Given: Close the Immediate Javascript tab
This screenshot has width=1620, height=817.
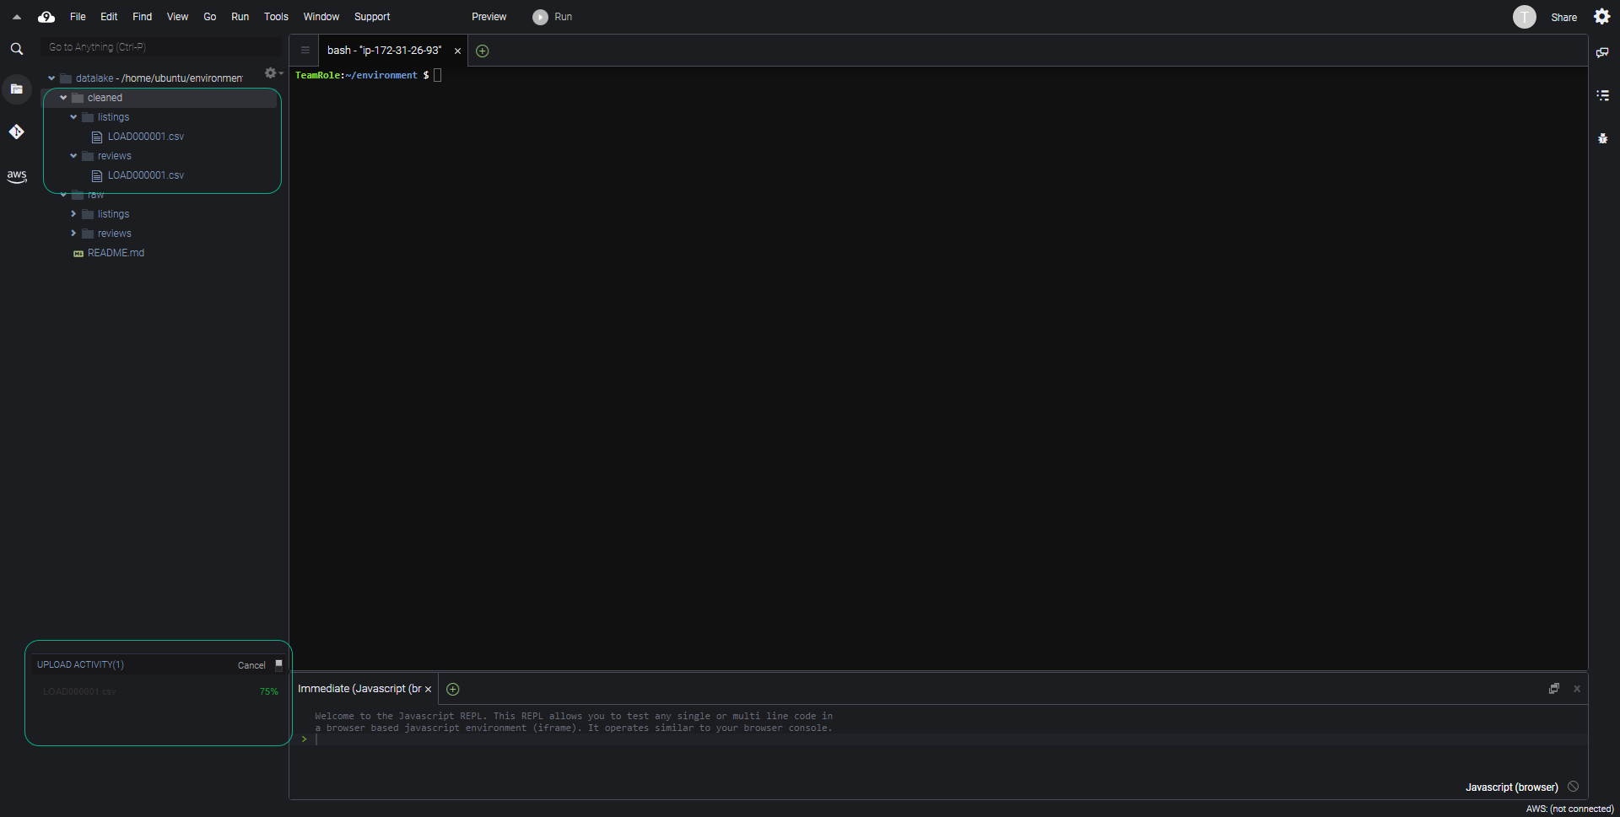Looking at the screenshot, I should pyautogui.click(x=428, y=690).
